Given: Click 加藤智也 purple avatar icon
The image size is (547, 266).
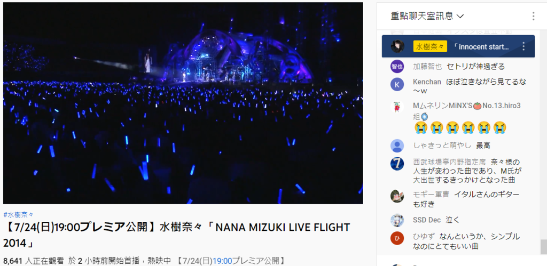Looking at the screenshot, I should click(397, 67).
